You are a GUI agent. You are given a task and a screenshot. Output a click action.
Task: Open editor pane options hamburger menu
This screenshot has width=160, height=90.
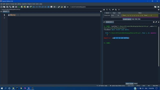101,11
